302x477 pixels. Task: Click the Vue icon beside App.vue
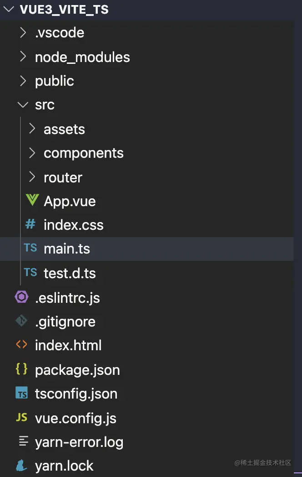click(x=32, y=200)
